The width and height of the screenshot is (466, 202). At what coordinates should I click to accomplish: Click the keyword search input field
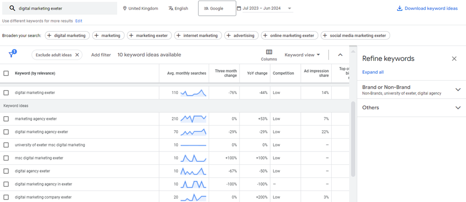tap(59, 8)
